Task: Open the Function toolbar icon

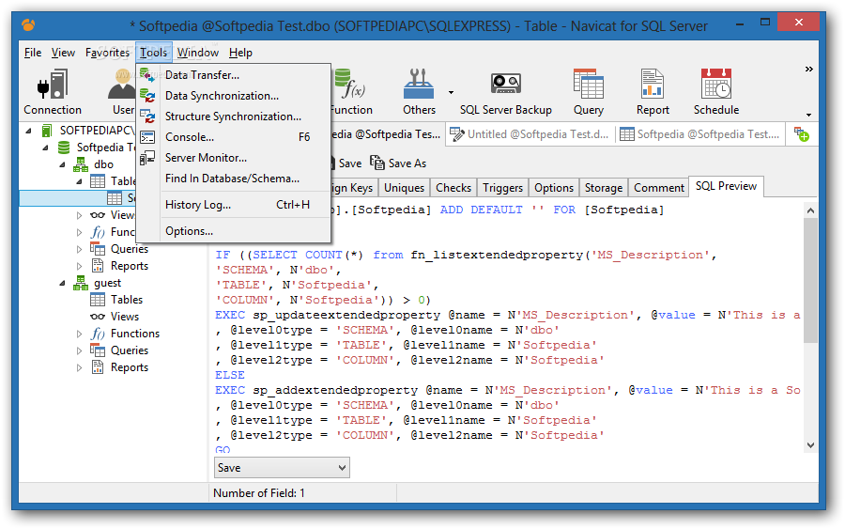Action: point(351,92)
